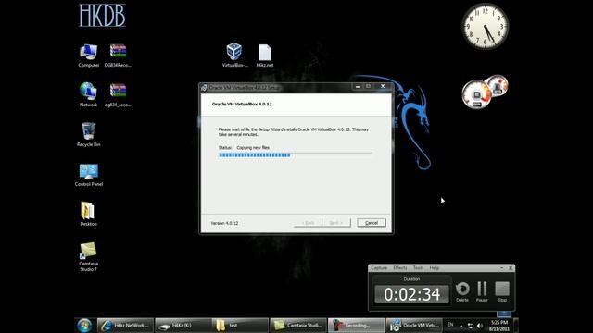Image resolution: width=593 pixels, height=333 pixels.
Task: Open the Computer desktop icon
Action: click(x=89, y=55)
